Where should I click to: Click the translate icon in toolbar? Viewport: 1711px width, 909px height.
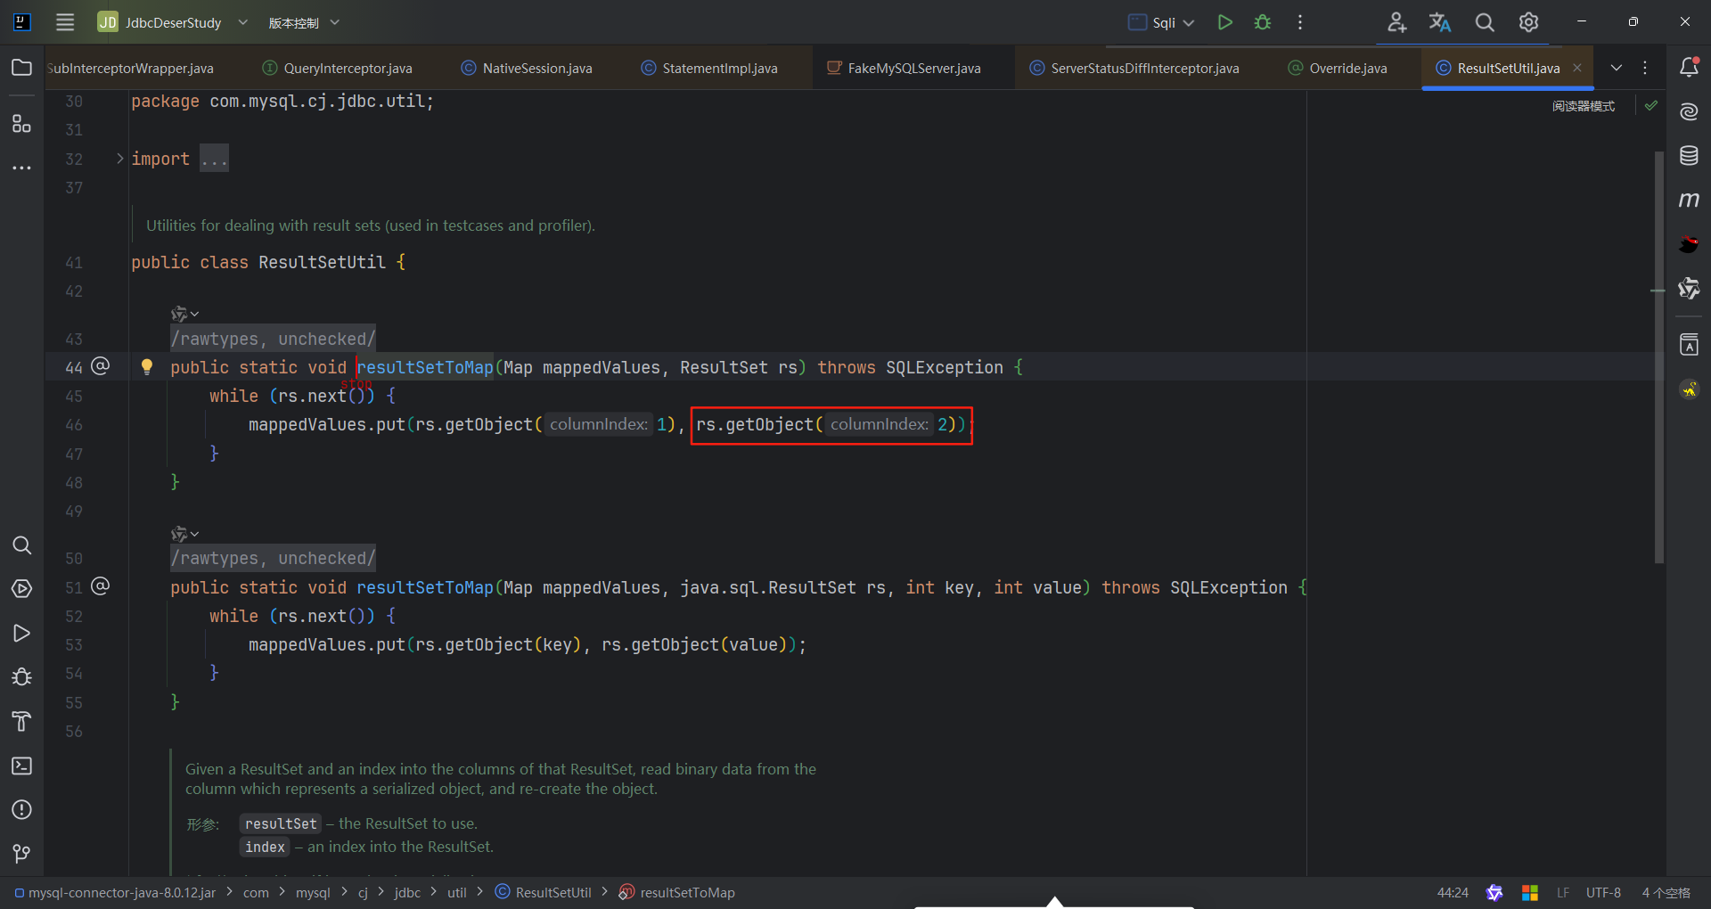coord(1440,22)
